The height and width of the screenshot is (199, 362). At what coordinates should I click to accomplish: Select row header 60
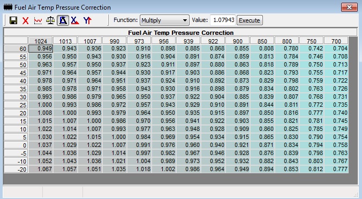[x=16, y=49]
